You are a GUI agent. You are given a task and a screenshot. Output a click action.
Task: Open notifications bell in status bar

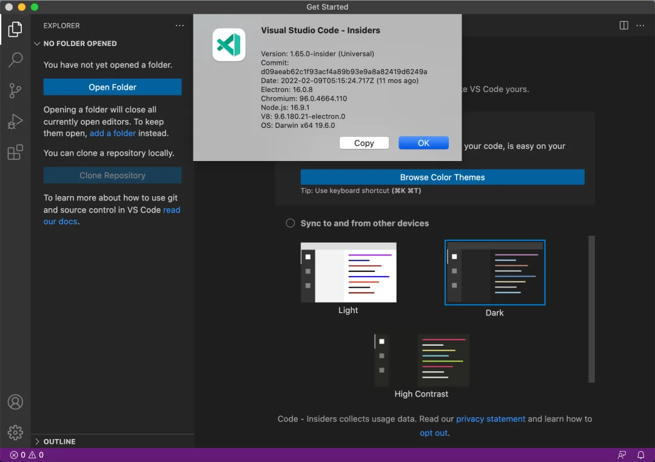click(x=640, y=455)
